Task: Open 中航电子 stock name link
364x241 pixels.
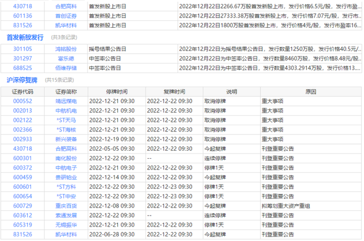Action: (66, 168)
